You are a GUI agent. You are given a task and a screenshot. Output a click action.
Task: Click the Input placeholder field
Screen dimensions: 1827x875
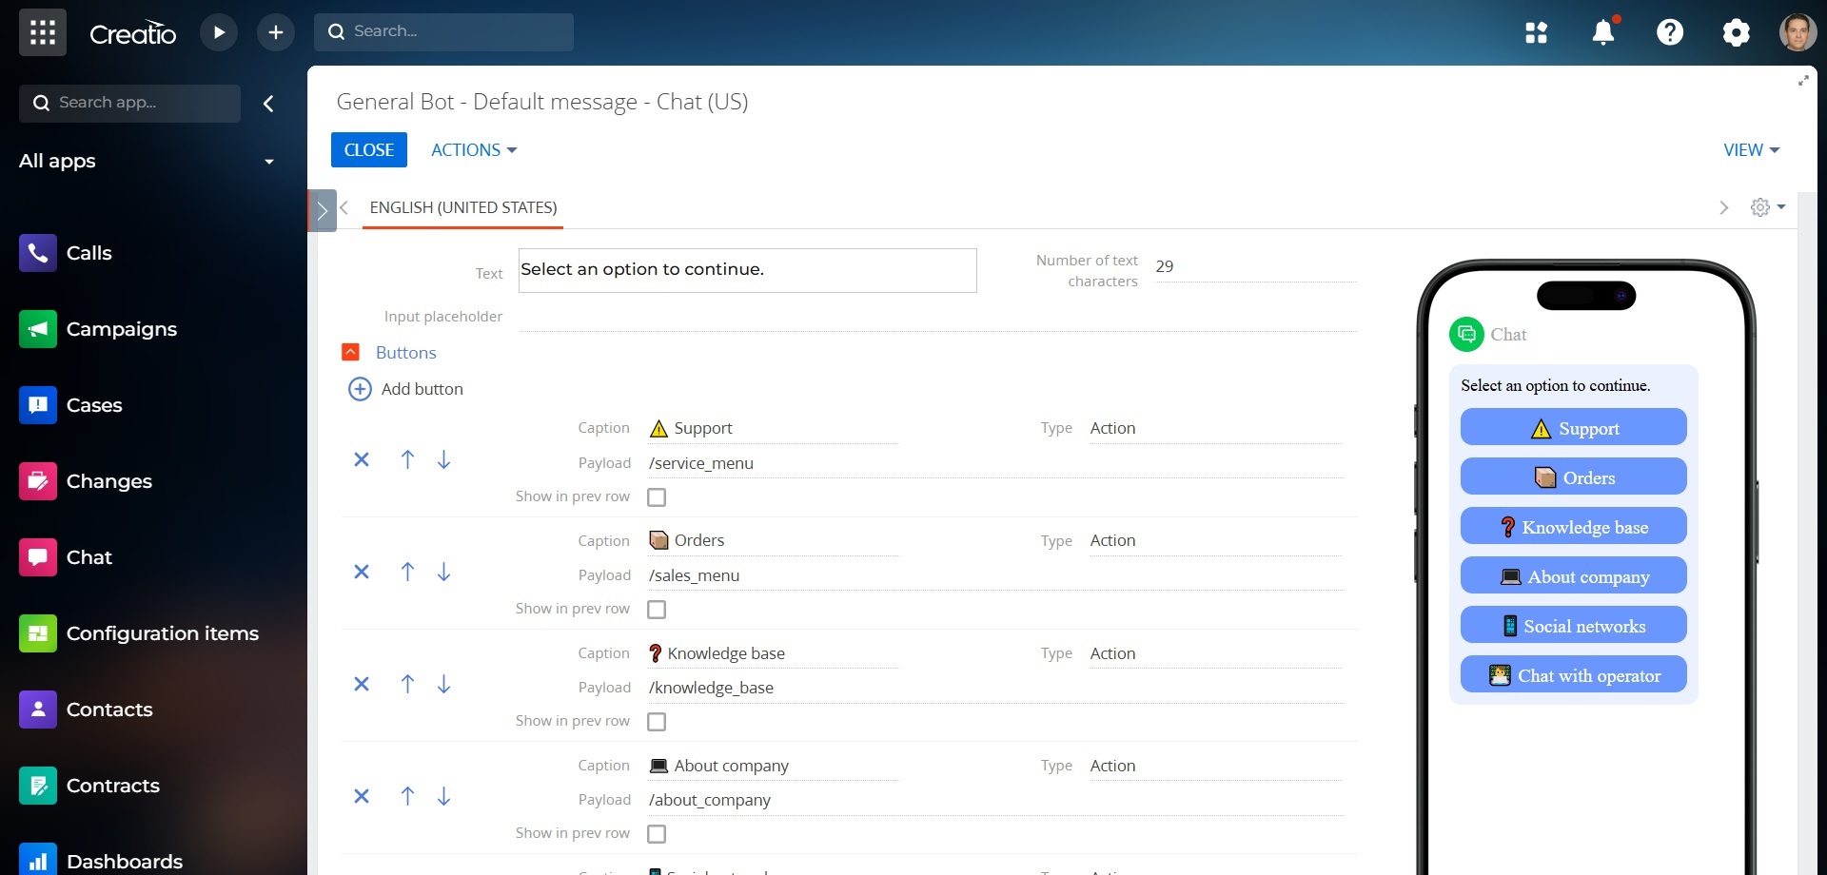938,317
